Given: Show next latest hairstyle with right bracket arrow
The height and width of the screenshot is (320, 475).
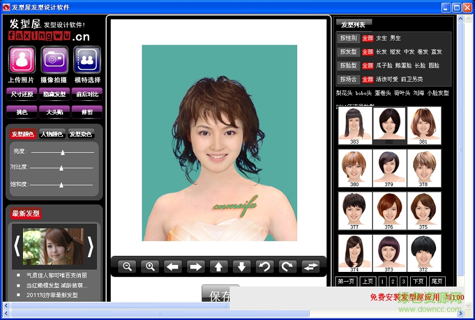Looking at the screenshot, I should (90, 246).
